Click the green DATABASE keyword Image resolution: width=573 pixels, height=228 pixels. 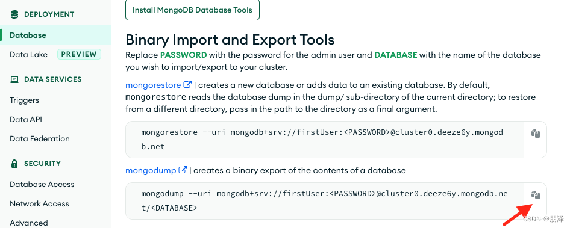(396, 55)
